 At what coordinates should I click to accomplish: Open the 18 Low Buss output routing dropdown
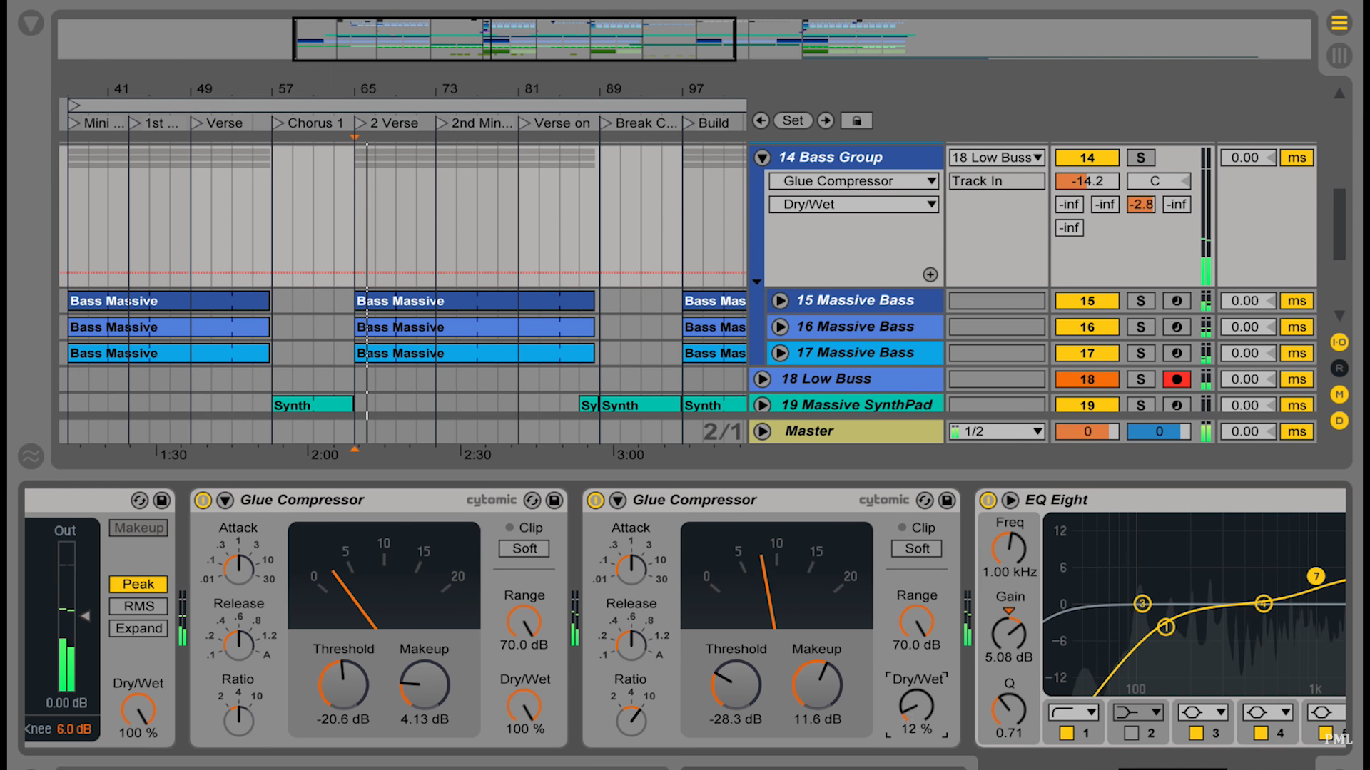point(997,158)
